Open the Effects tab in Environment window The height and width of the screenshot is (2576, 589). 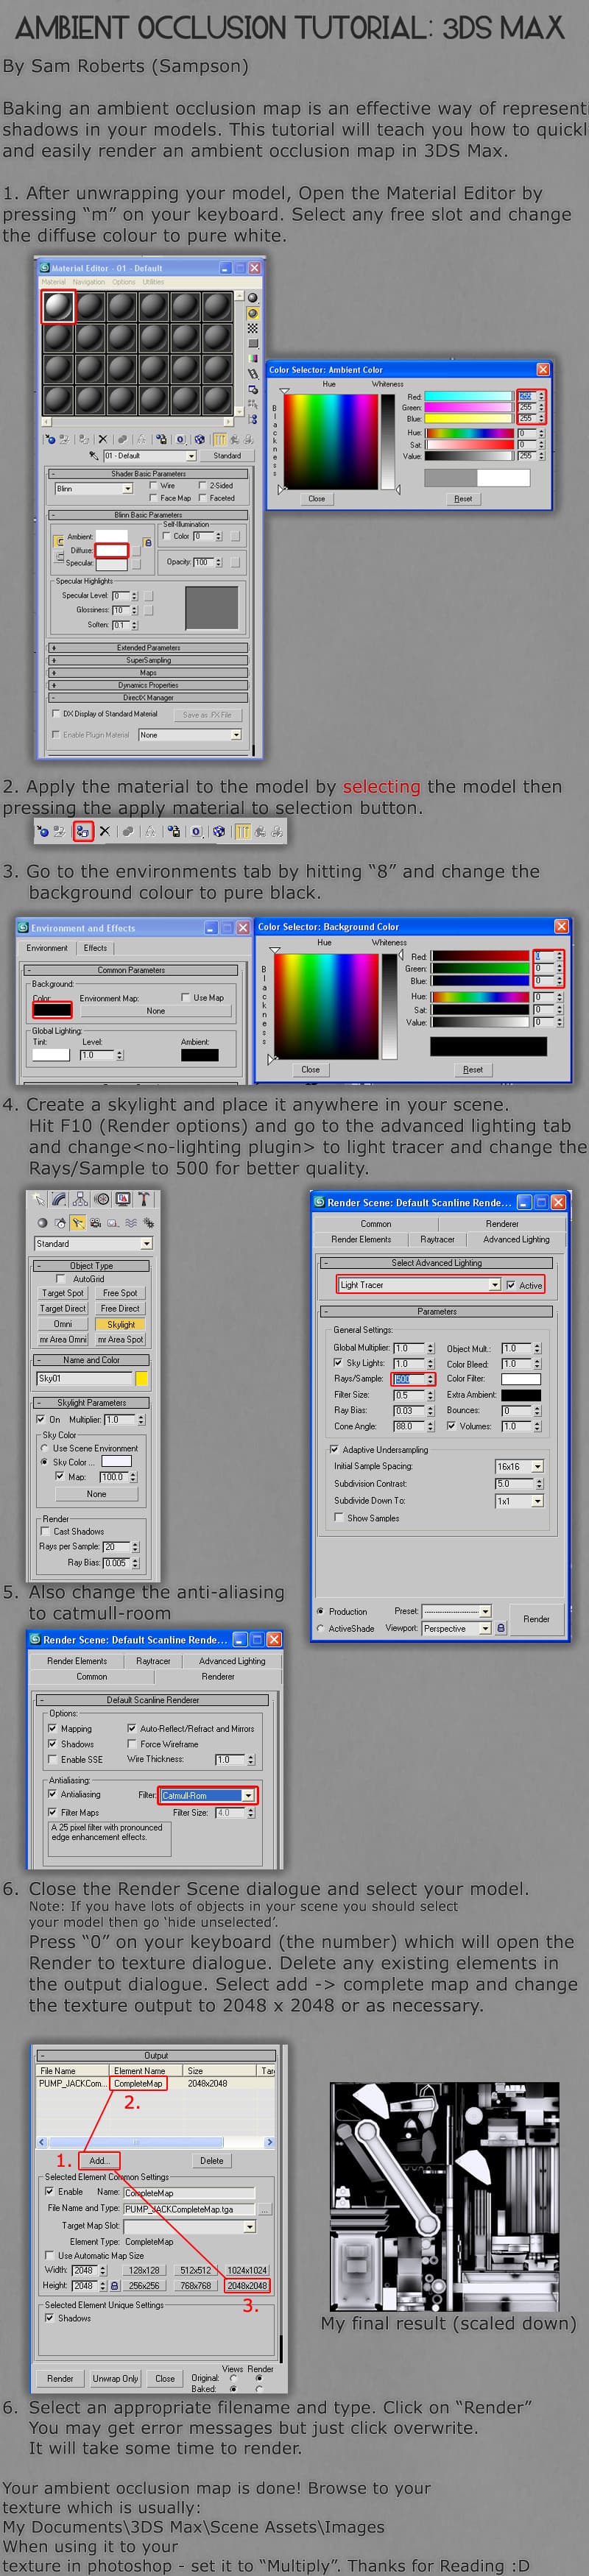click(95, 948)
